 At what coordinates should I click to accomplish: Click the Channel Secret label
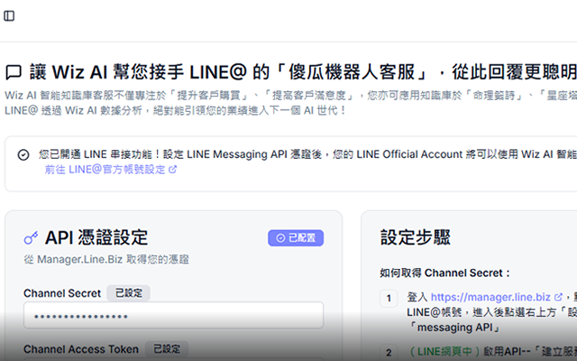click(62, 292)
